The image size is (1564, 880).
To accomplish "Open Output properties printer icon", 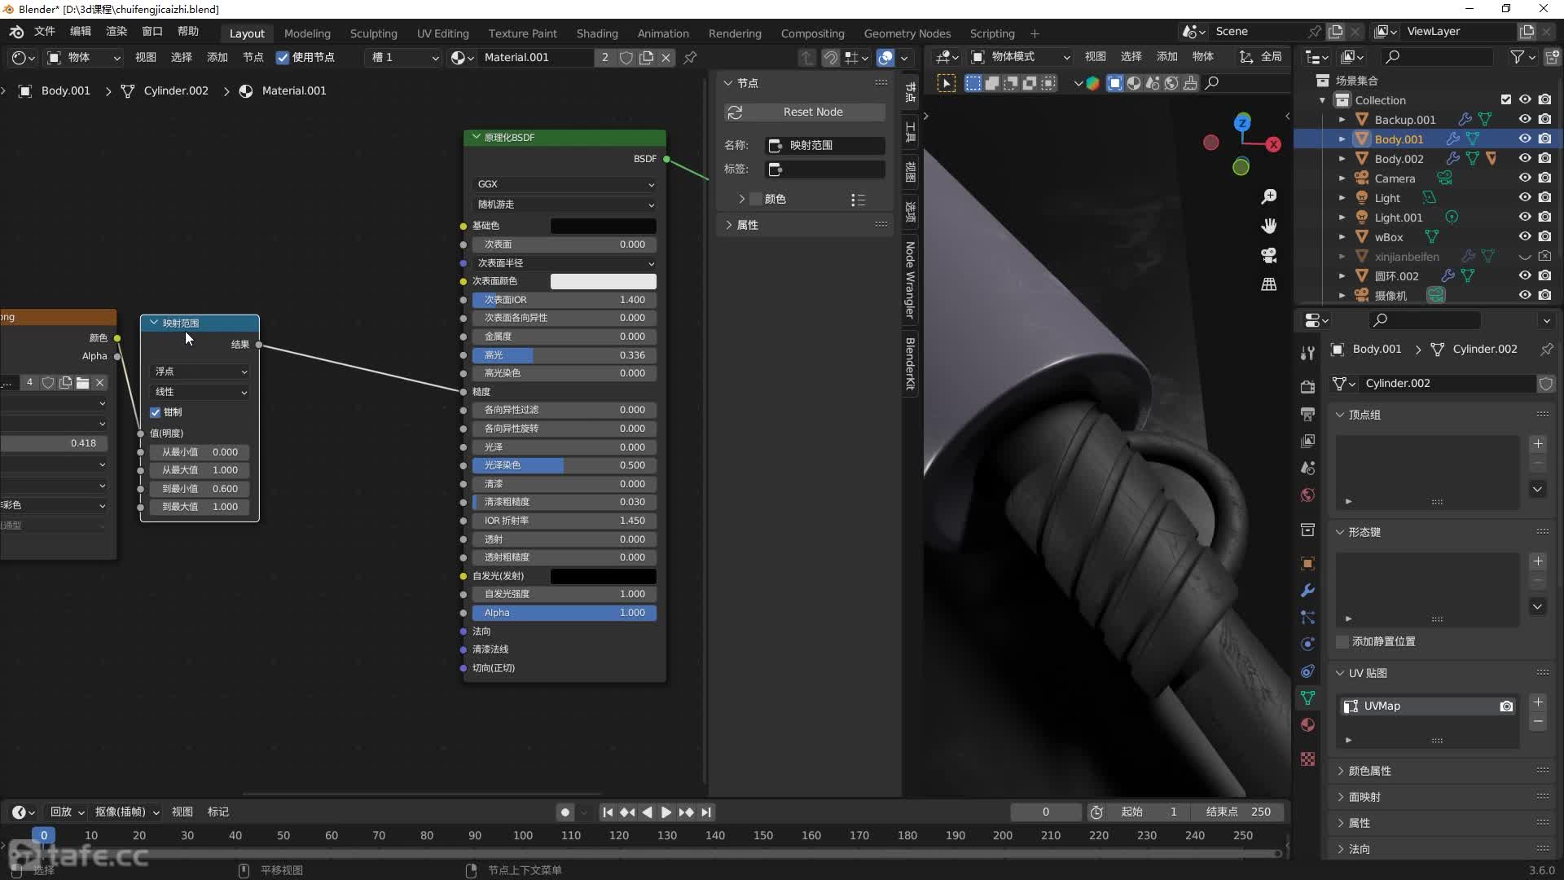I will pos(1307,414).
